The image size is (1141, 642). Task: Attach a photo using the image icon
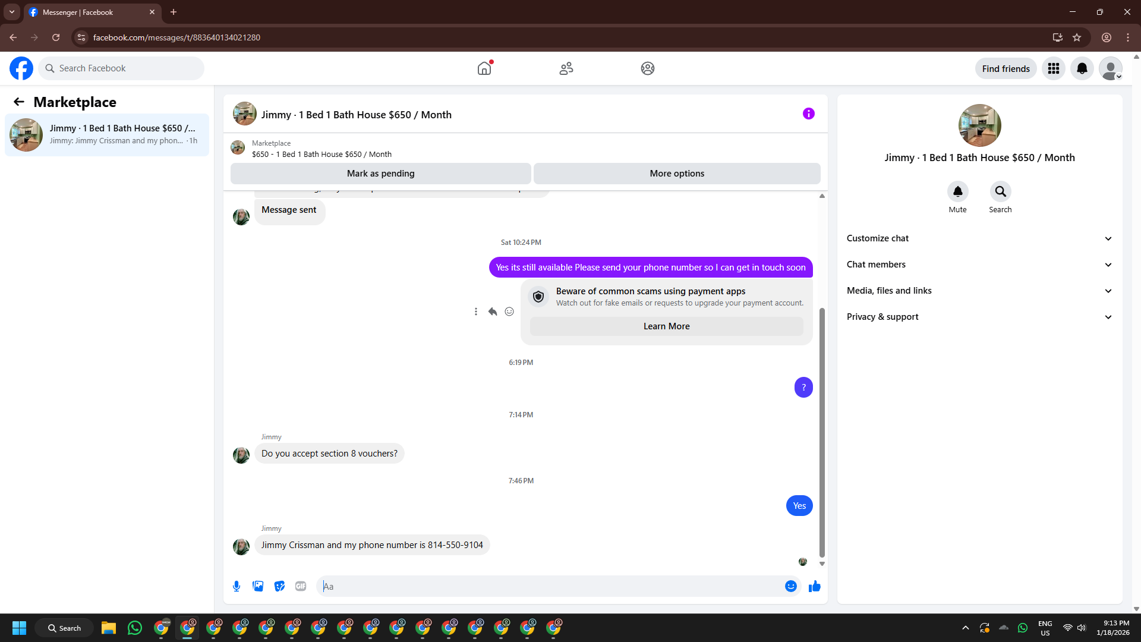(x=258, y=586)
